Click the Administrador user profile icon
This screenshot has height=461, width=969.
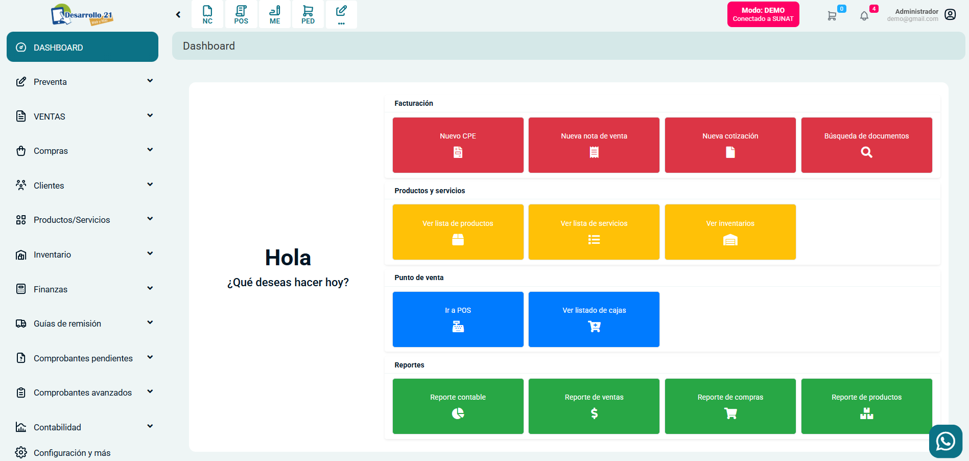coord(950,14)
